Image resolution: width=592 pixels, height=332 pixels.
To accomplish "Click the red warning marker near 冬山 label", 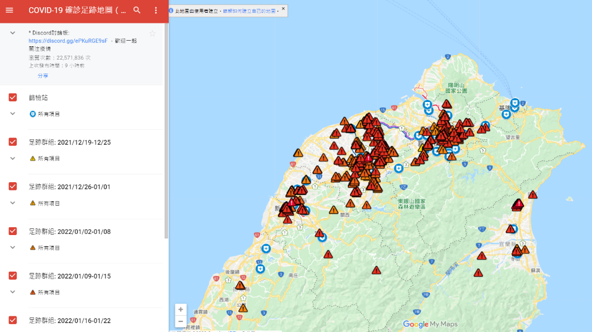I will pos(517,250).
